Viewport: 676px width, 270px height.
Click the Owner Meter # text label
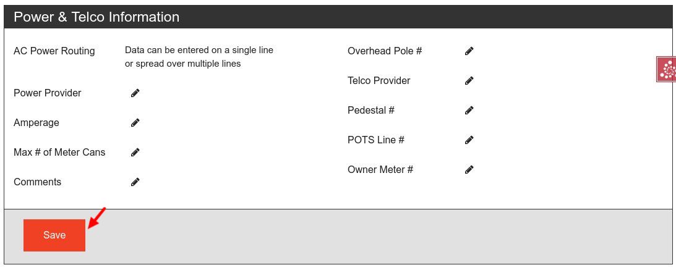click(380, 170)
